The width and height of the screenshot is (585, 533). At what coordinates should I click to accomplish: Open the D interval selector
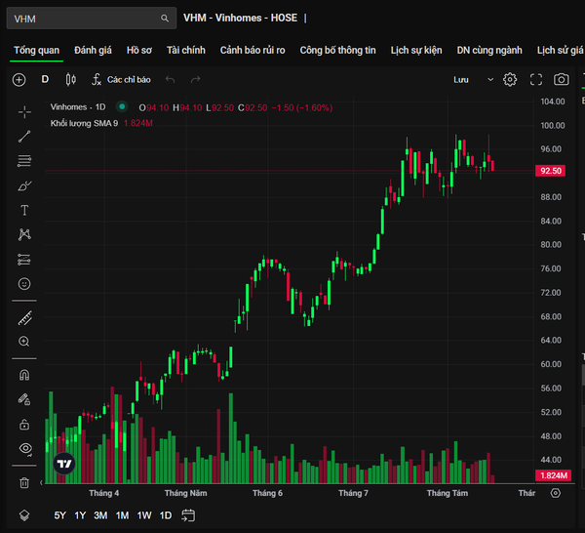[x=45, y=79]
